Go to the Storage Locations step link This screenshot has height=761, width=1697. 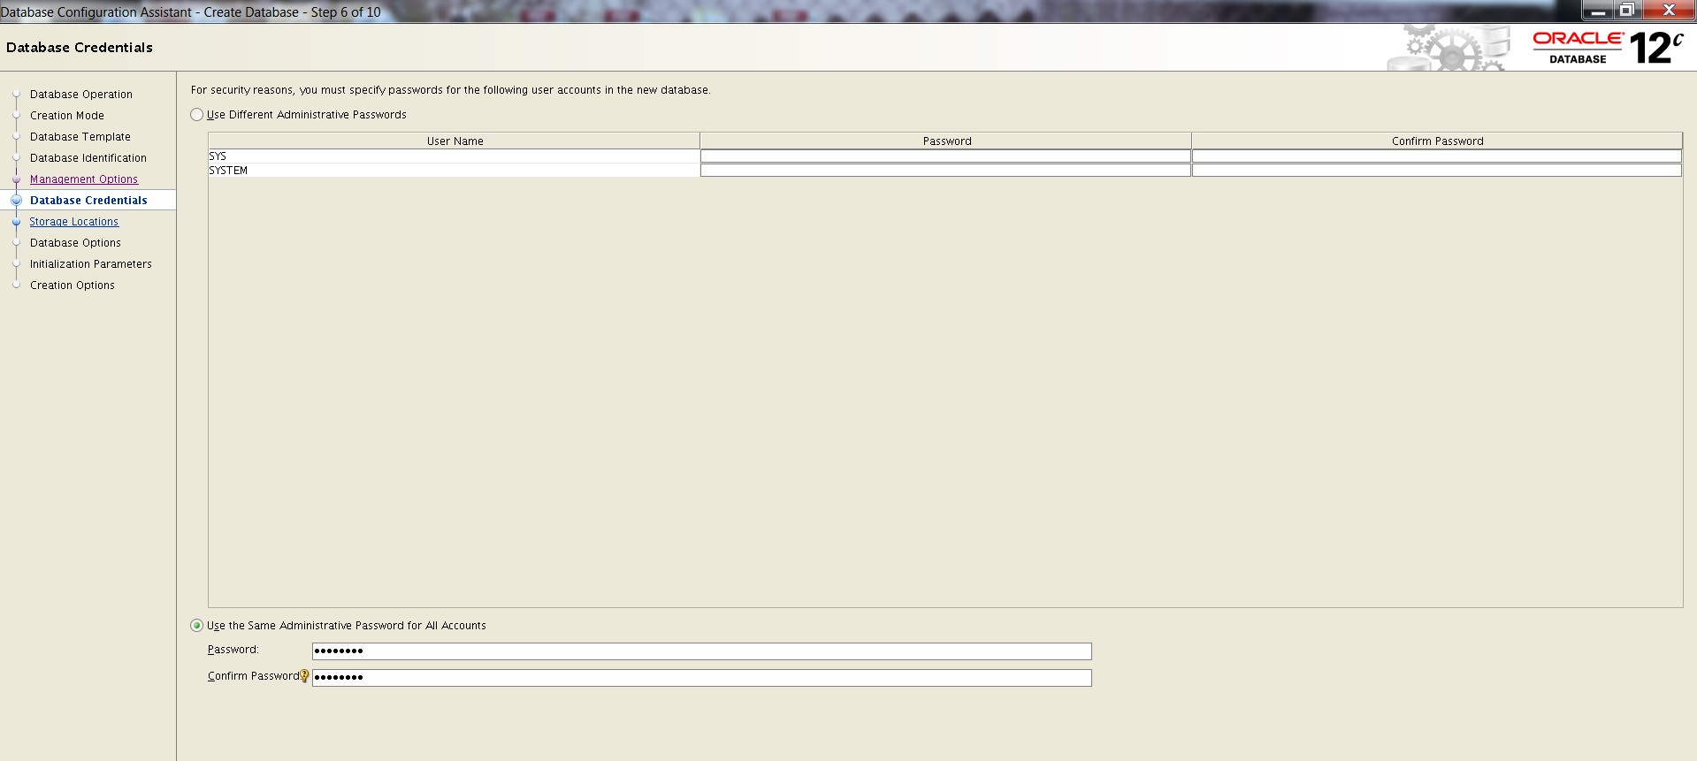pos(74,222)
